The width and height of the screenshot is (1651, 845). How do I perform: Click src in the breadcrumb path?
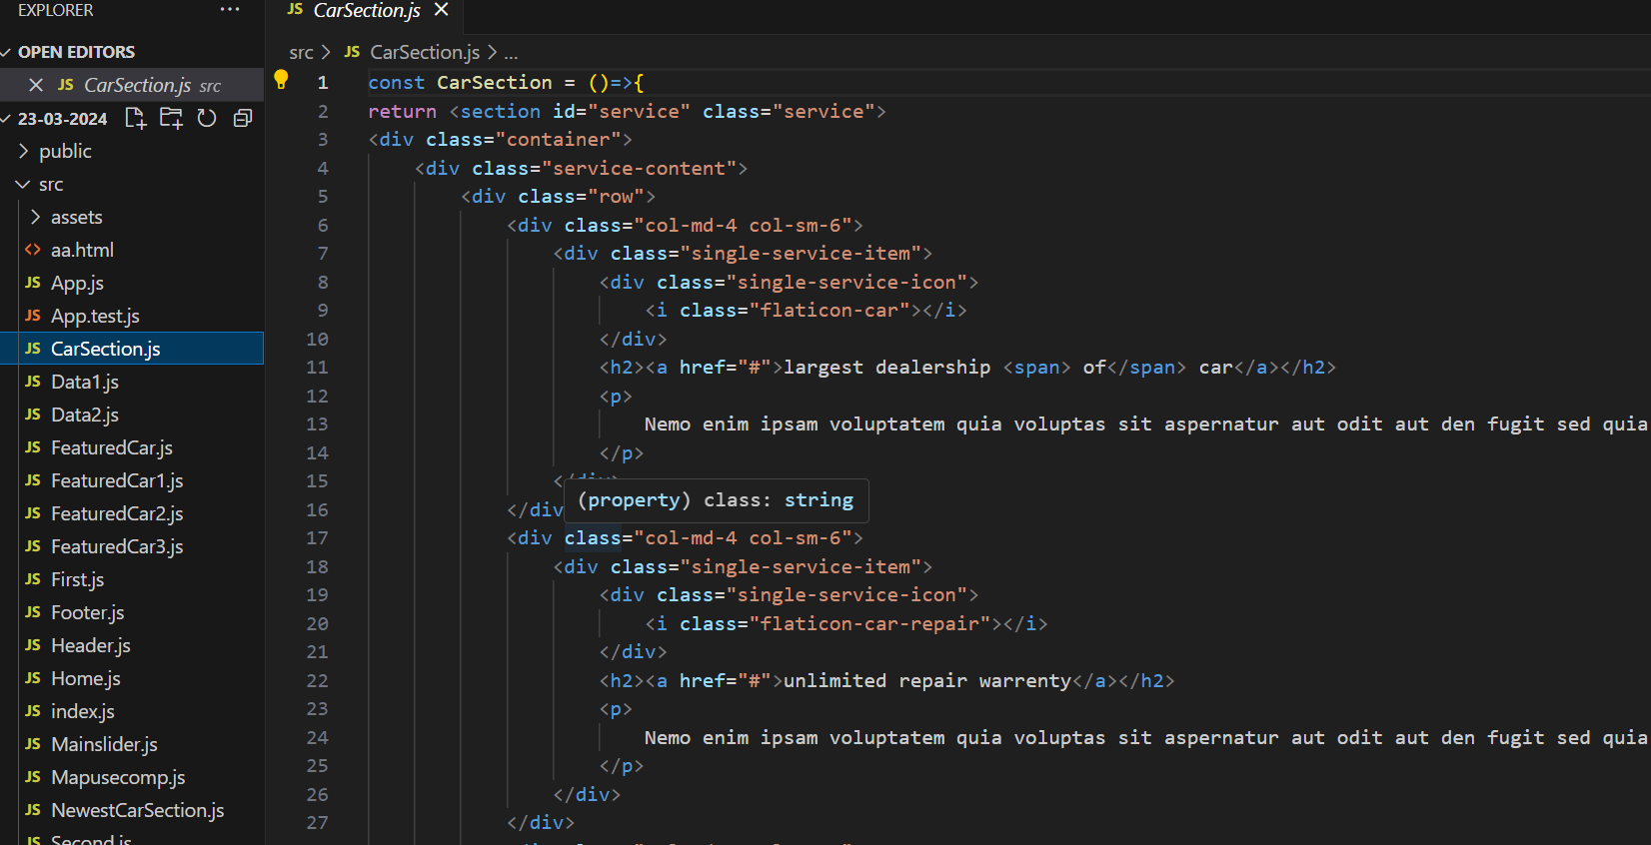click(301, 53)
